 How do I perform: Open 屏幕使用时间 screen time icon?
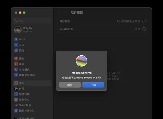pyautogui.click(x=16, y=75)
